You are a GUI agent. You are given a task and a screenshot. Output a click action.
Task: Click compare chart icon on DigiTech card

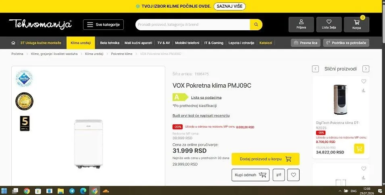click(x=364, y=90)
